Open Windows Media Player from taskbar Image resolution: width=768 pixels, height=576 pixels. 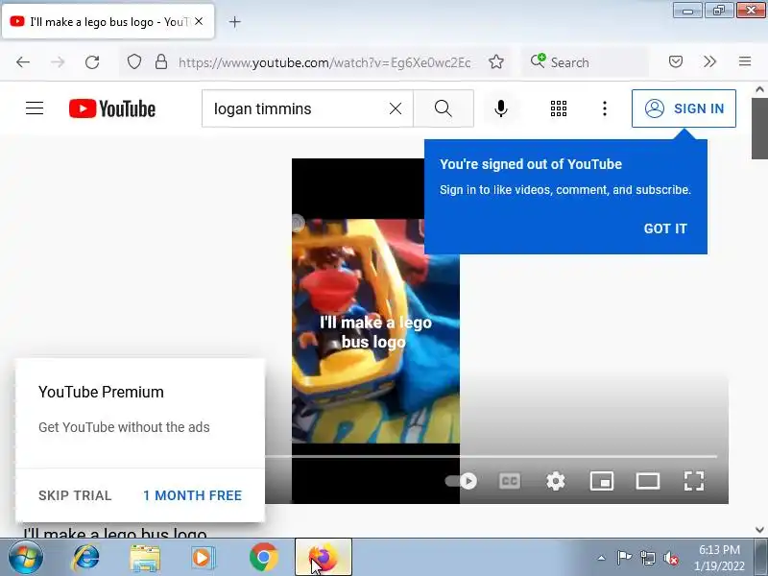(x=202, y=558)
